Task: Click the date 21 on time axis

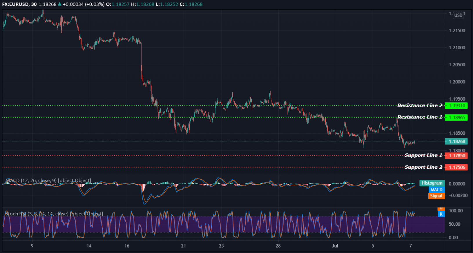Action: [184, 246]
